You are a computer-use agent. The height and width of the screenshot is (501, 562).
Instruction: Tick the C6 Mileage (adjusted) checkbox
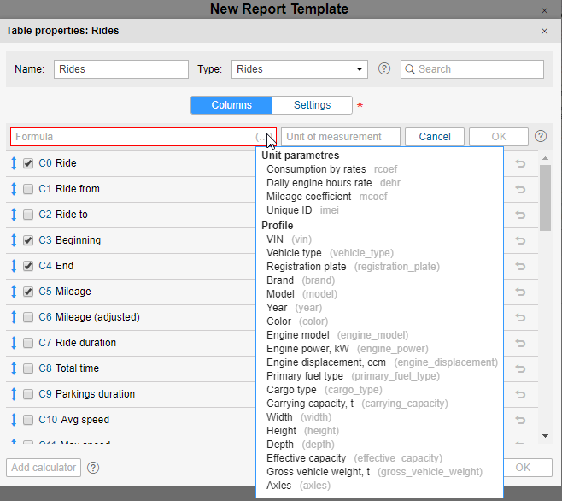pos(28,317)
